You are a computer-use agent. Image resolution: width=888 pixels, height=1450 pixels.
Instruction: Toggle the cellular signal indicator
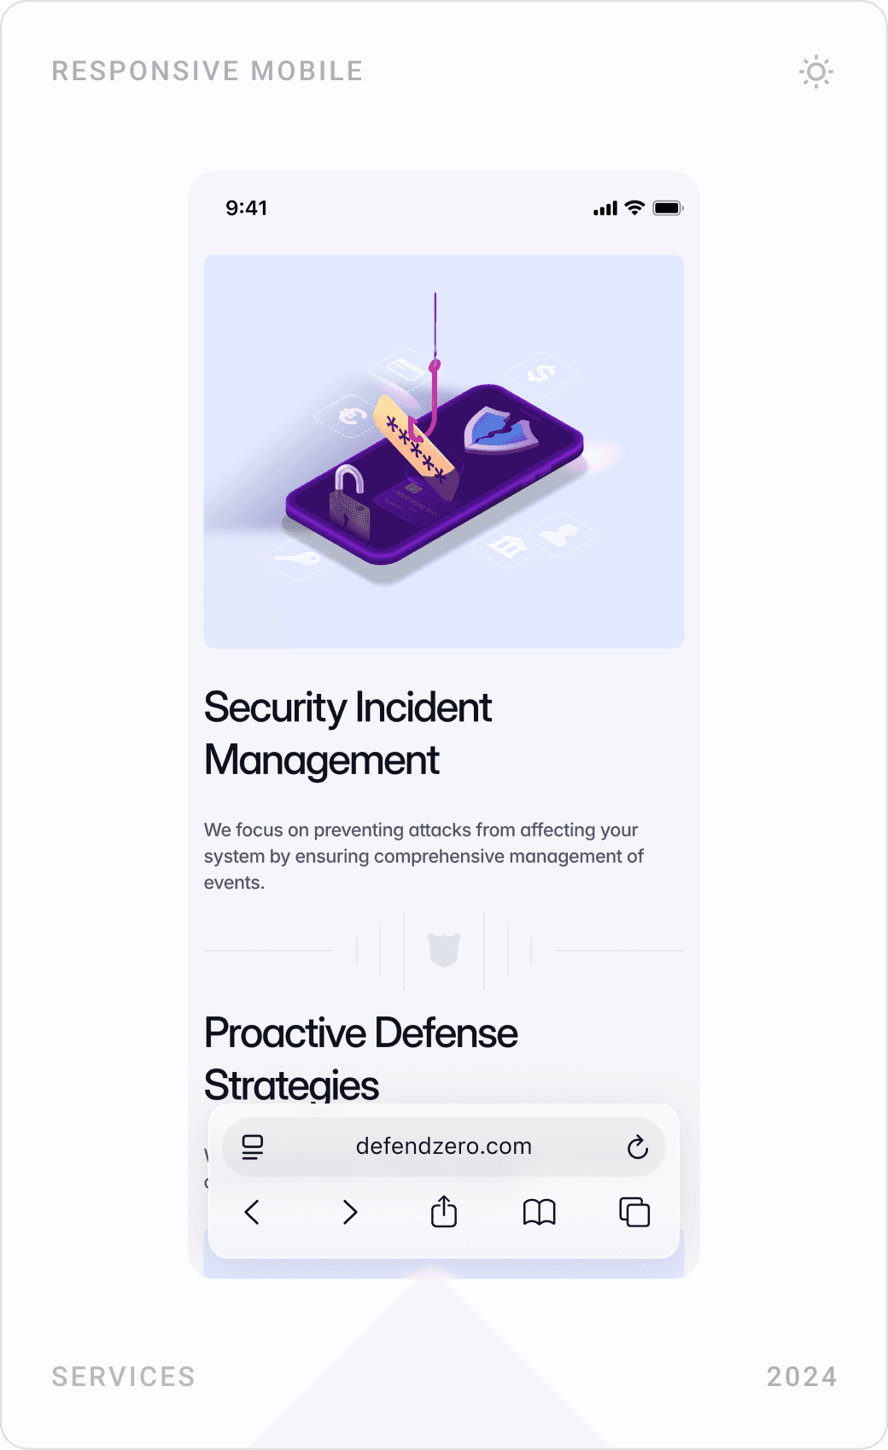605,207
